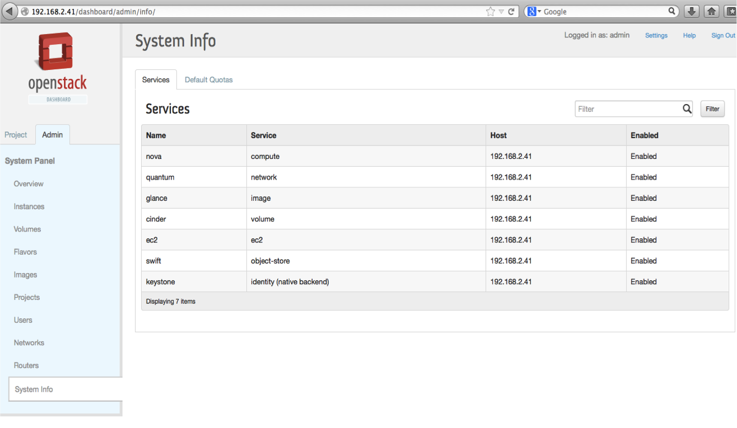Open browser downloads arrow icon
Screen dimensions: 737x428
click(x=692, y=11)
